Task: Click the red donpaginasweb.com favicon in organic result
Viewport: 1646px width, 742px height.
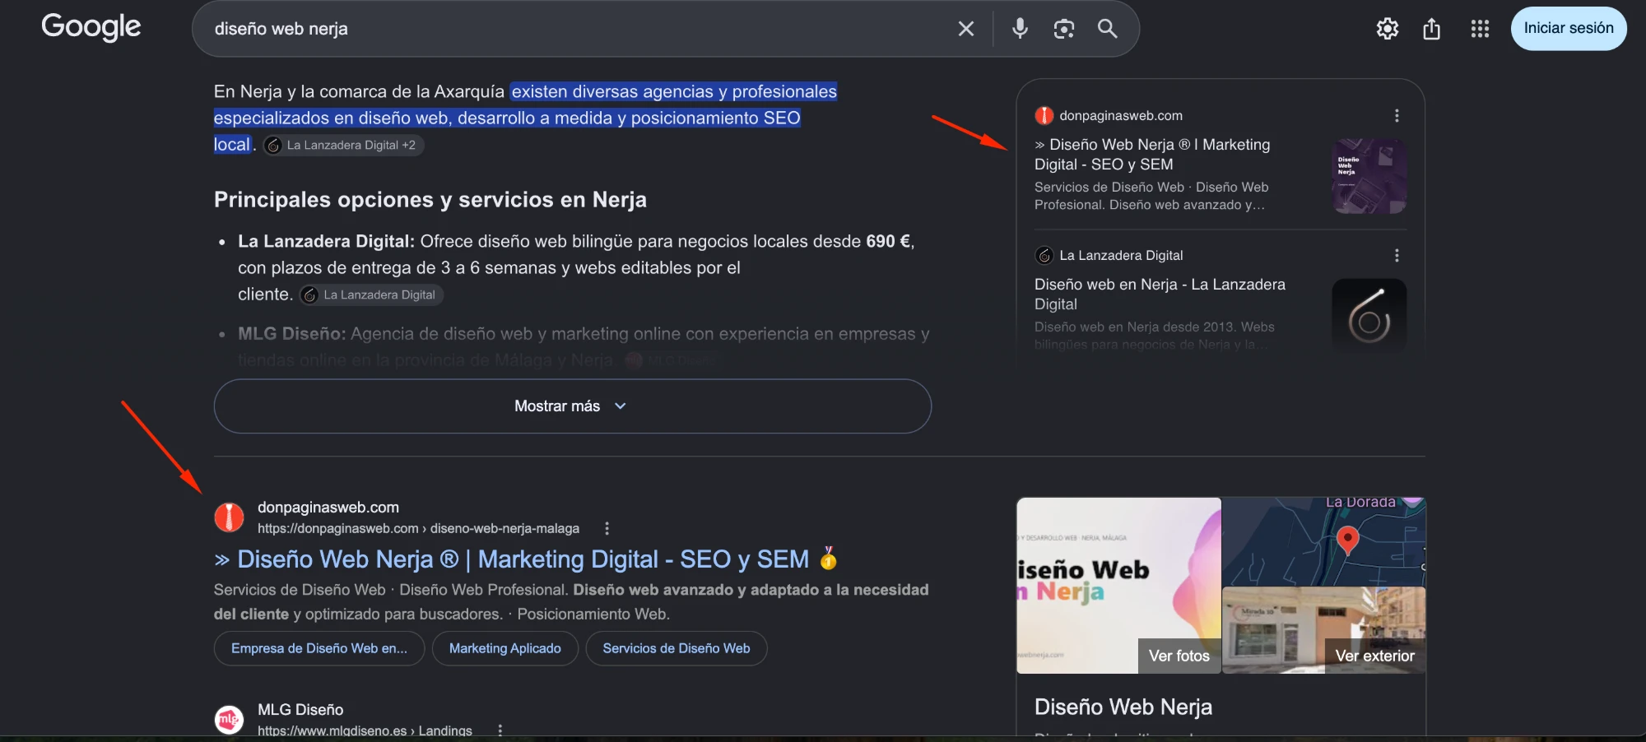Action: (229, 517)
